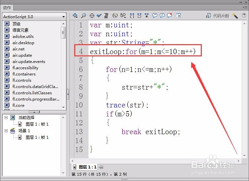This screenshot has width=249, height=181.
Task: Click code line 2 'var n:uint;'
Action: pos(111,34)
